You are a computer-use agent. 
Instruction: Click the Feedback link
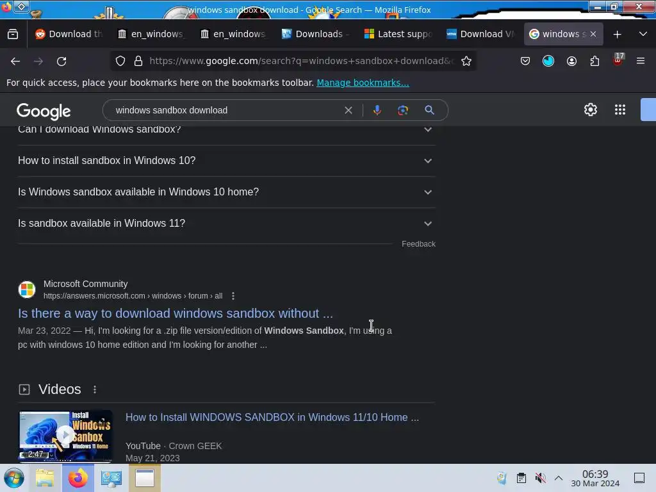coord(418,244)
